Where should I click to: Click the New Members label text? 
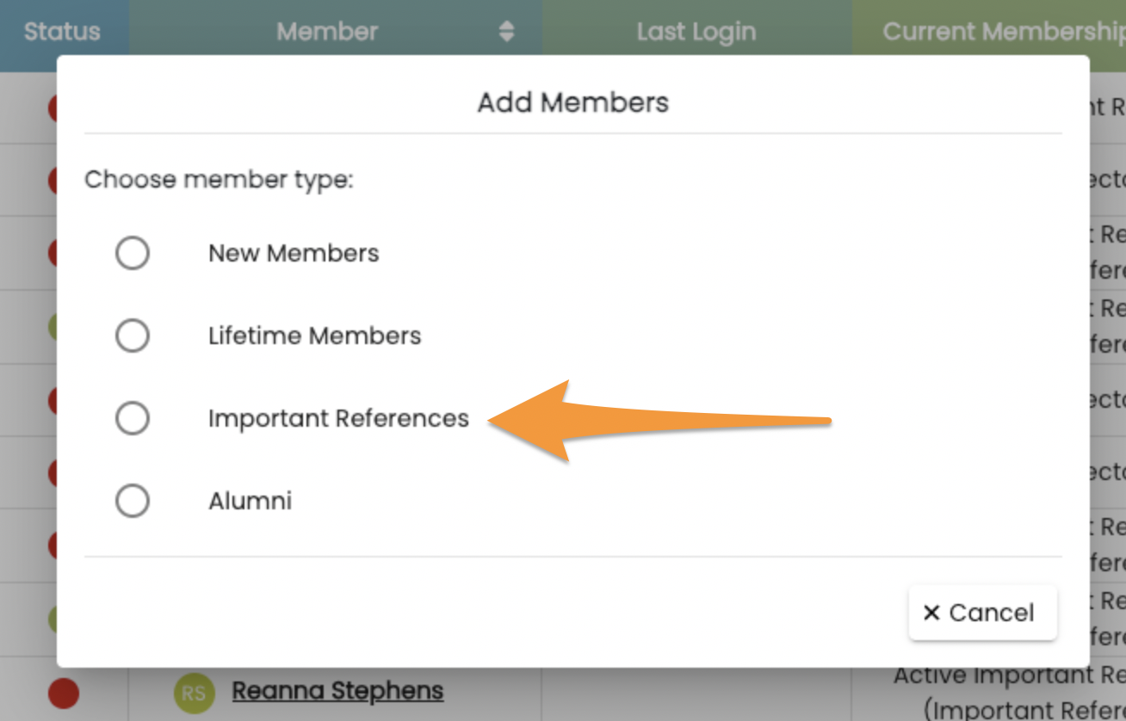(294, 253)
